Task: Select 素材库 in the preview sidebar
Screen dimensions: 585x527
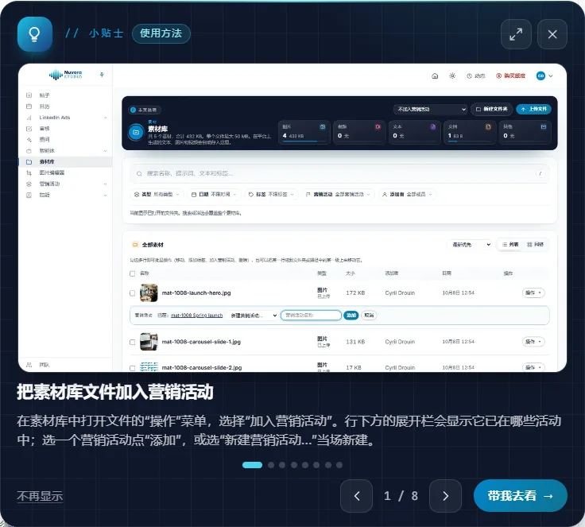Action: [x=65, y=161]
